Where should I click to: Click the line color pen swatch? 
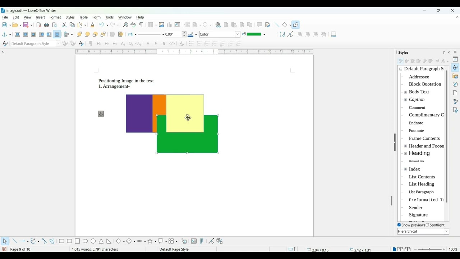click(191, 35)
